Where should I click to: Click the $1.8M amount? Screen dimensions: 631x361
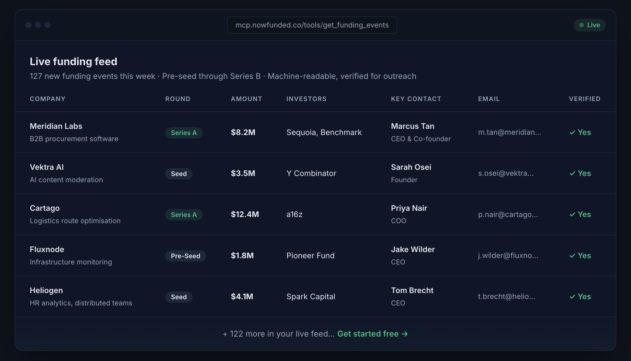(242, 255)
